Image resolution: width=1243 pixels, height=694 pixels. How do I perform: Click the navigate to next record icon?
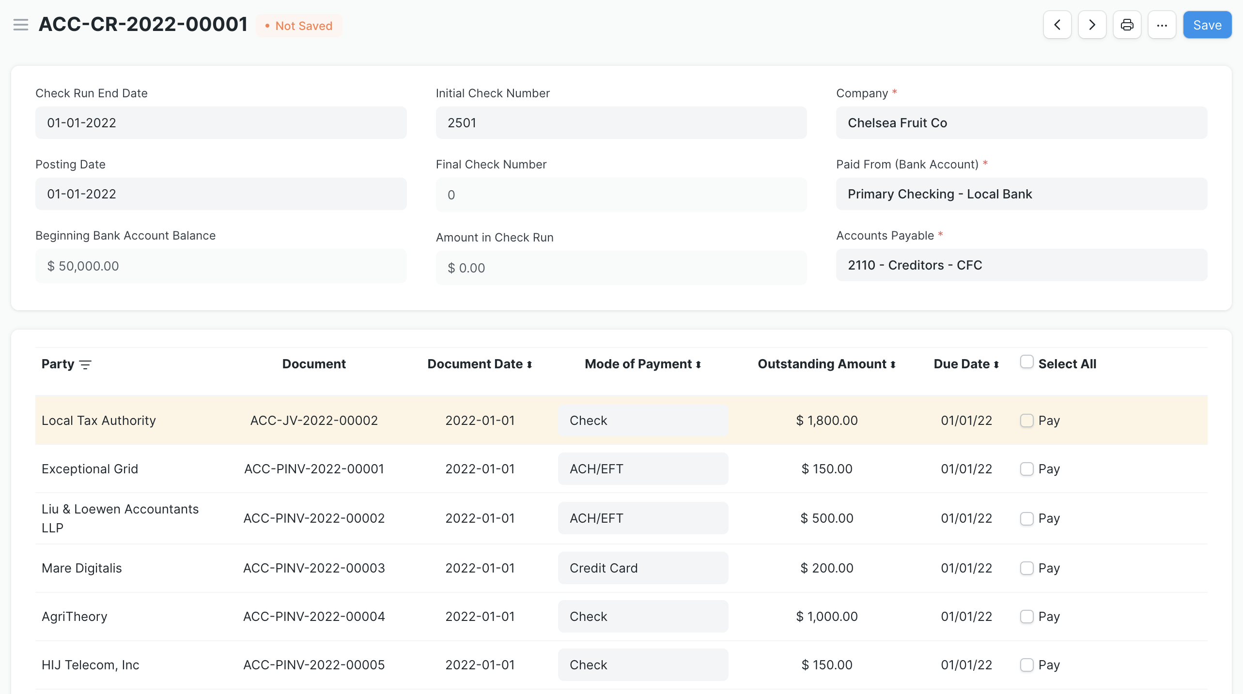1092,26
